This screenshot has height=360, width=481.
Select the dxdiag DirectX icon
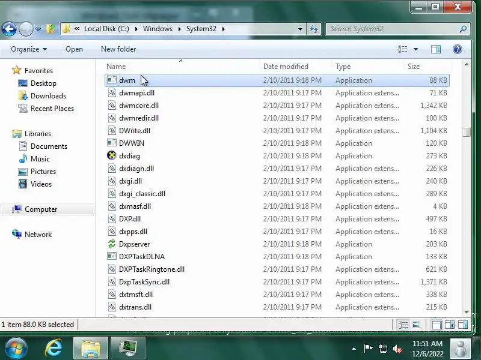click(112, 155)
